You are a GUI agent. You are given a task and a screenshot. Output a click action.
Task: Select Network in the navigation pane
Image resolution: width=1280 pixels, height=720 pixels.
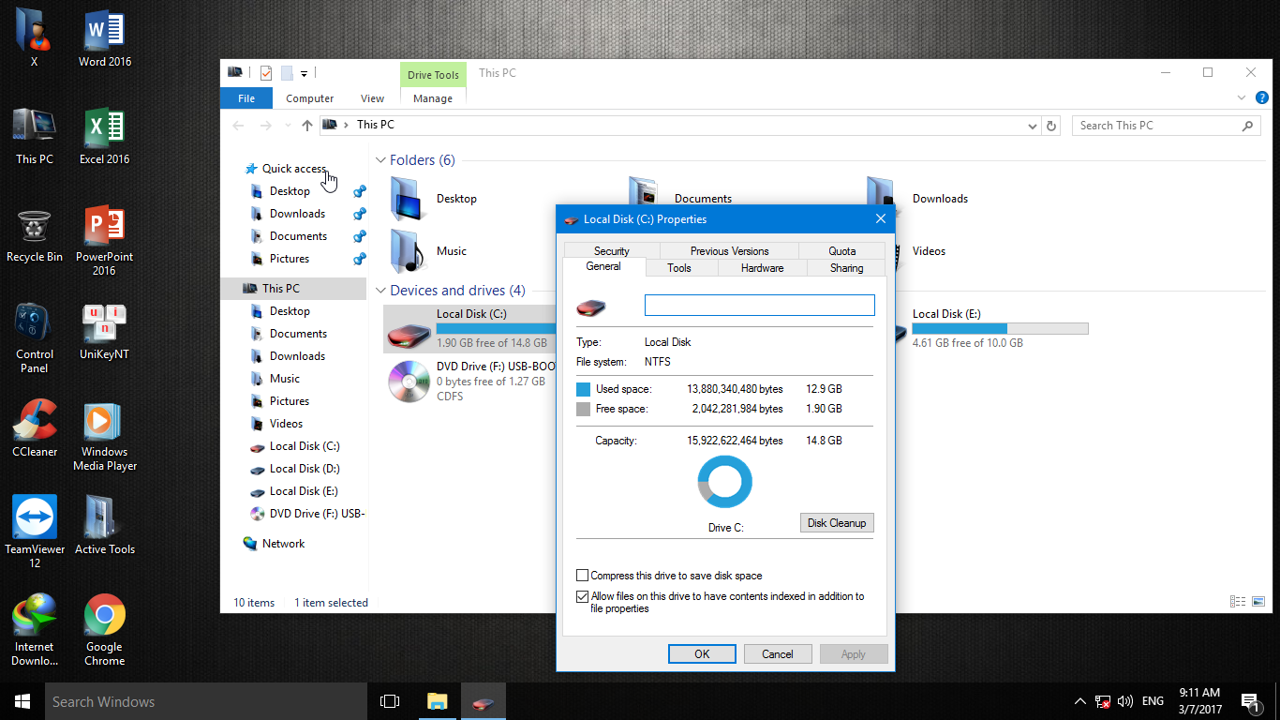point(283,544)
